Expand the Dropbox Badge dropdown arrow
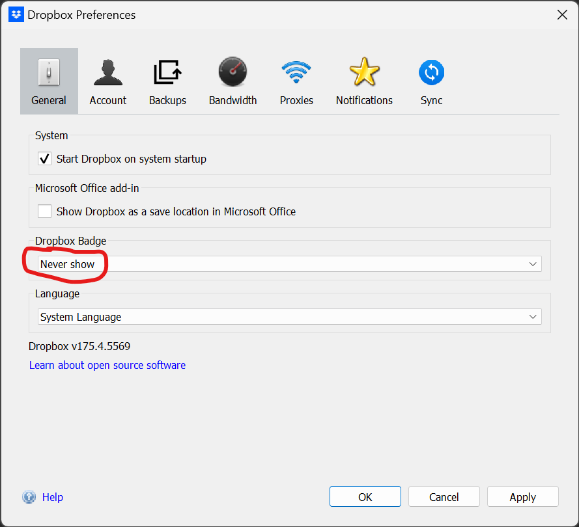Image resolution: width=579 pixels, height=527 pixels. (x=533, y=264)
